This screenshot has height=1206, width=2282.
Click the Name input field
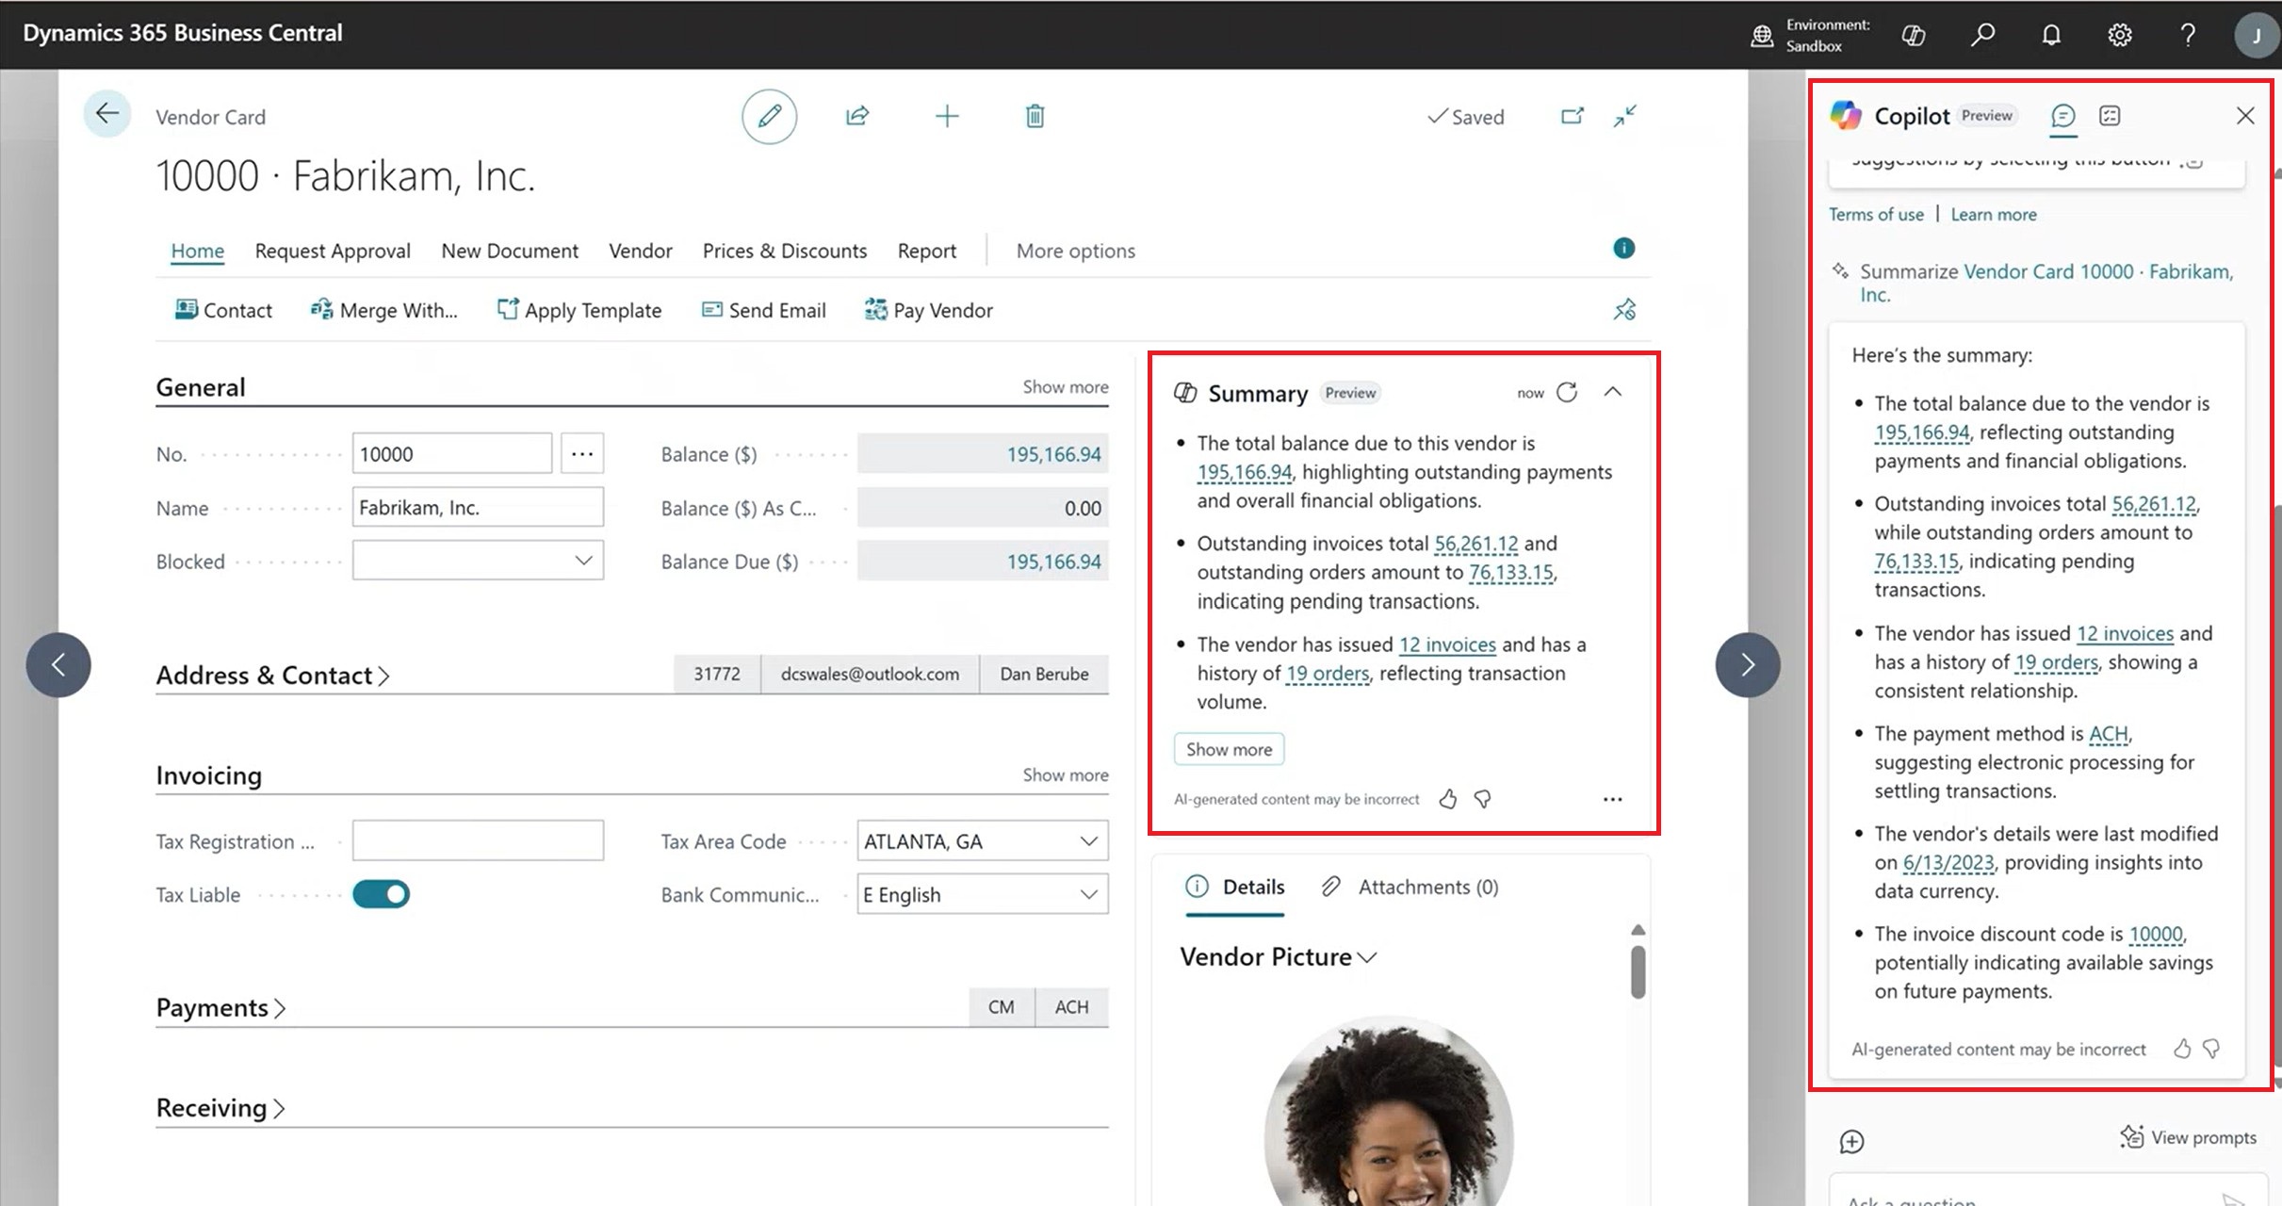pos(478,507)
